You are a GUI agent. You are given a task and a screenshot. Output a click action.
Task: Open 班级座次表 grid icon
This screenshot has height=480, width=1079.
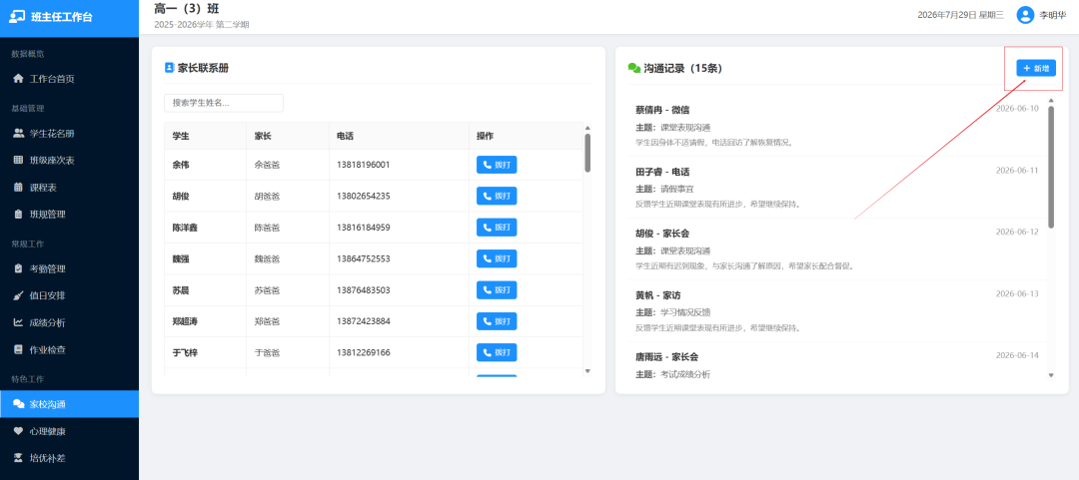(x=19, y=161)
